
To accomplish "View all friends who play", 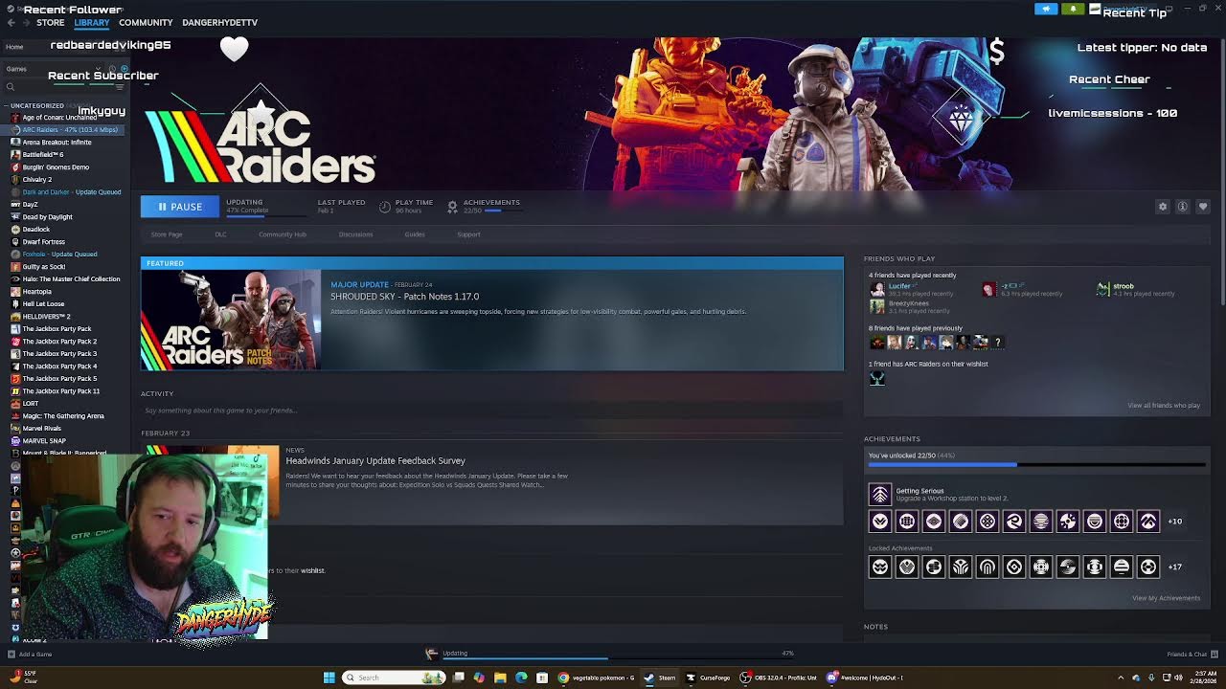I will (x=1164, y=405).
